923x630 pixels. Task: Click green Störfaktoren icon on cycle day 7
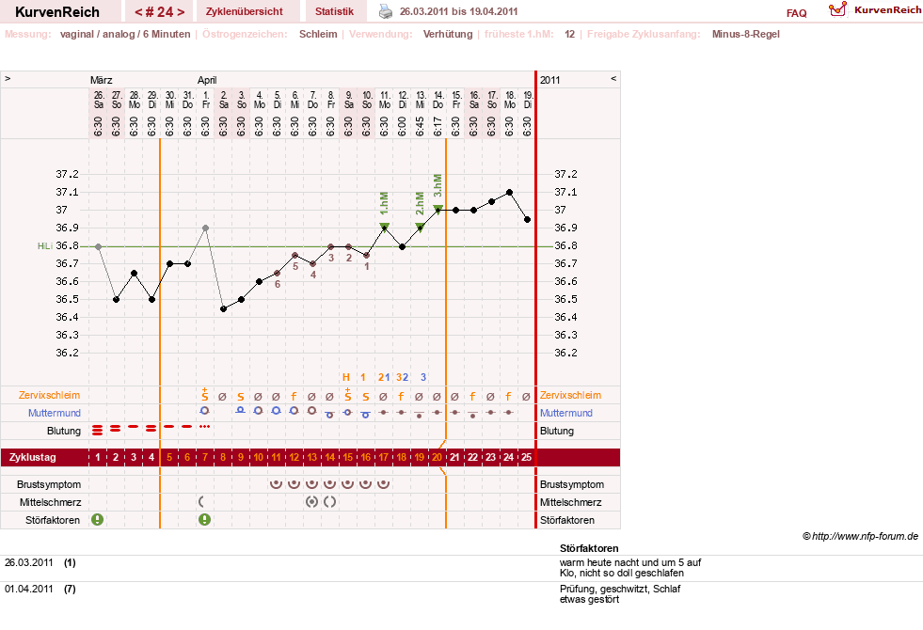pyautogui.click(x=204, y=519)
